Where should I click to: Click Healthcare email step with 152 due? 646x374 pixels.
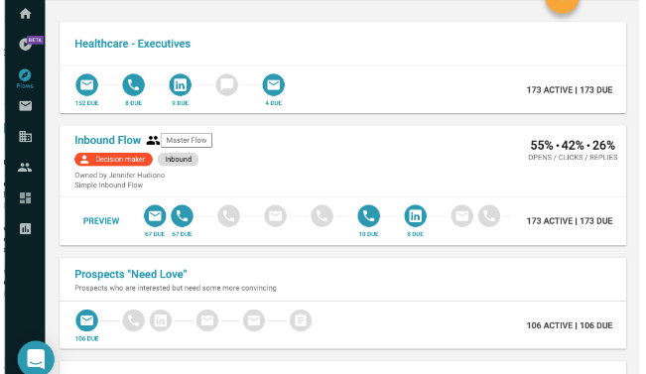pos(87,85)
